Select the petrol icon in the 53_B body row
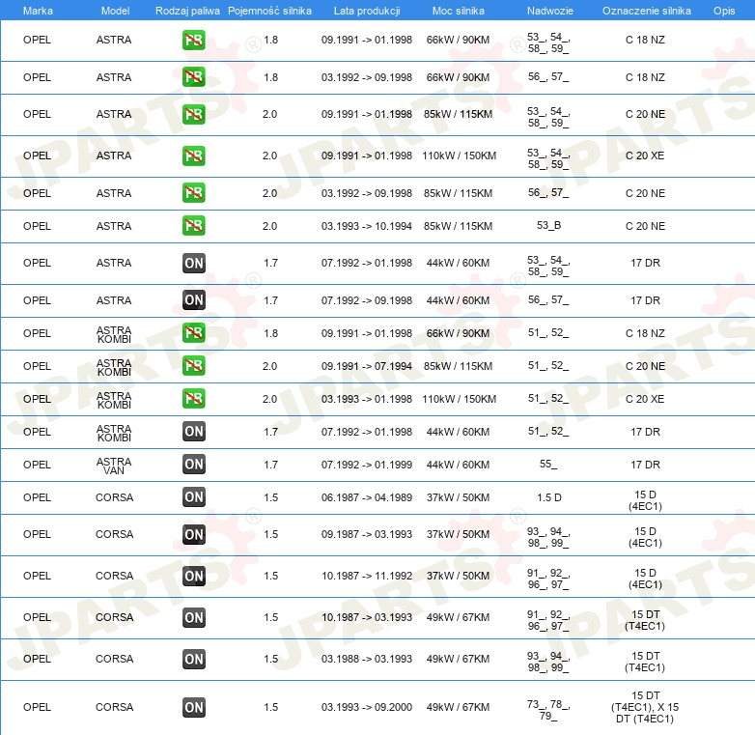The height and width of the screenshot is (735, 755). 193,225
